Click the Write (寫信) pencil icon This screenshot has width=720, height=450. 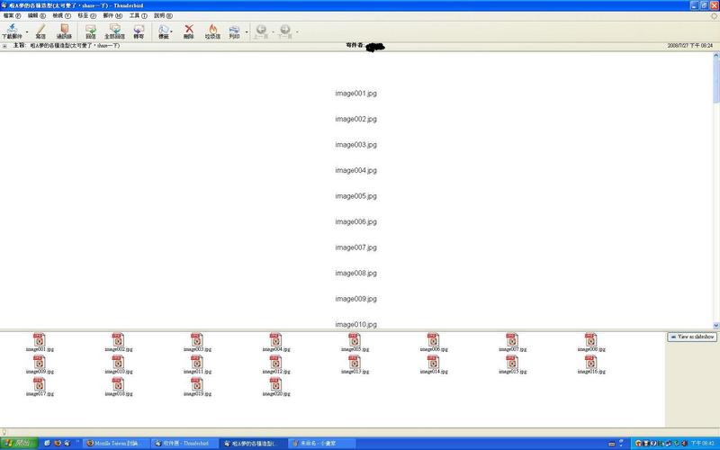pyautogui.click(x=40, y=29)
